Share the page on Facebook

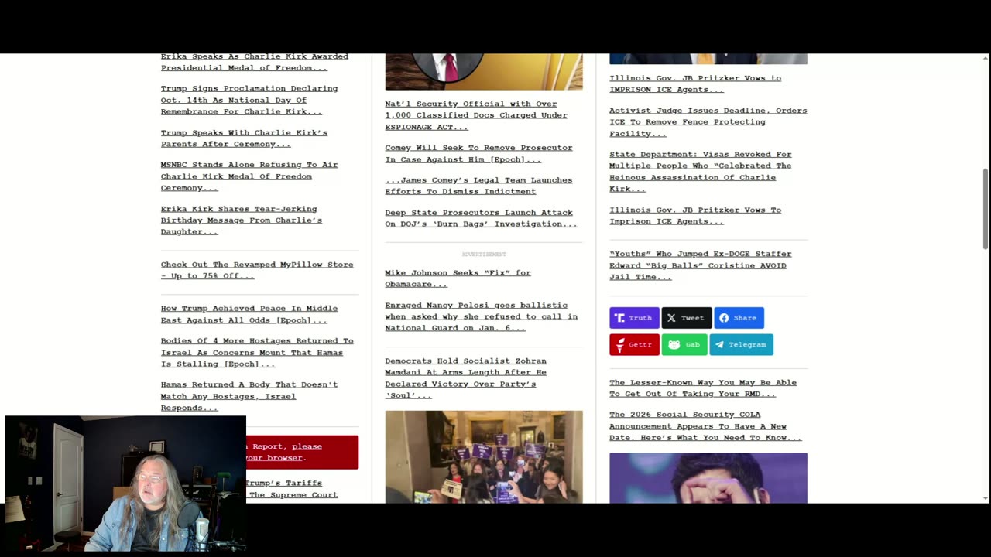(x=739, y=318)
